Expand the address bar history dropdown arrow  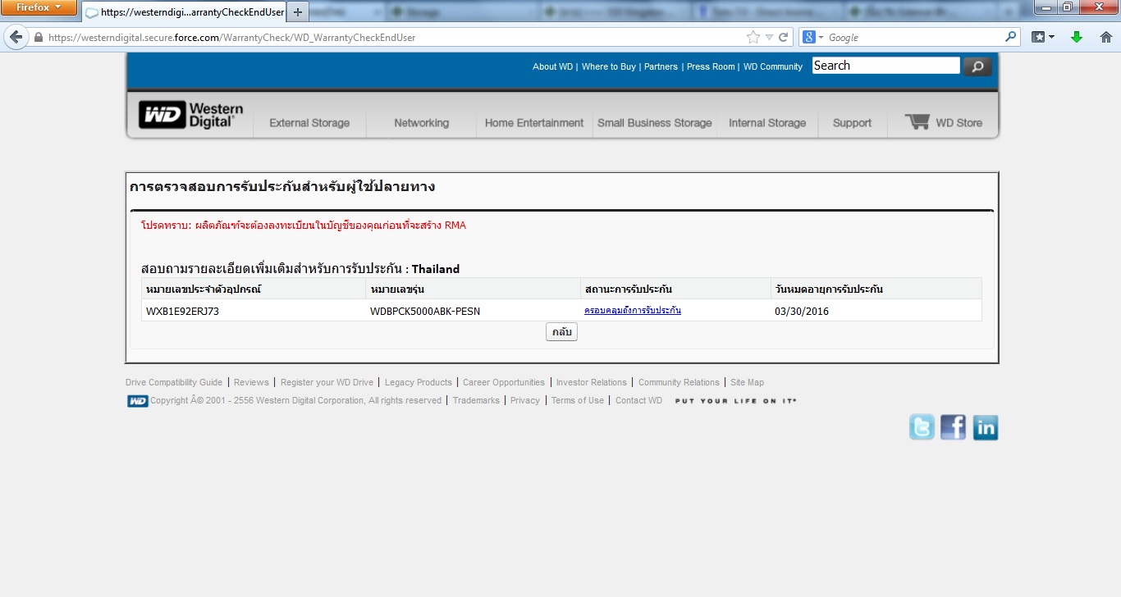point(769,38)
